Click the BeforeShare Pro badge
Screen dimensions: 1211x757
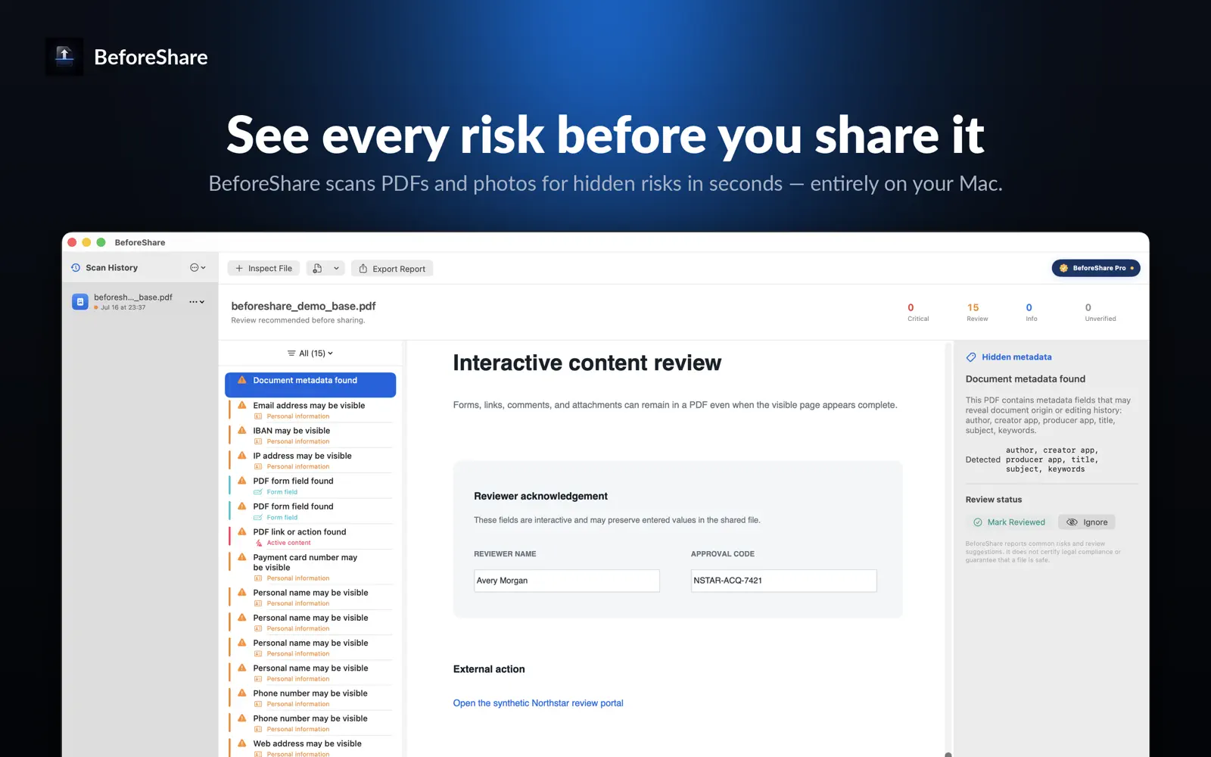(x=1096, y=268)
